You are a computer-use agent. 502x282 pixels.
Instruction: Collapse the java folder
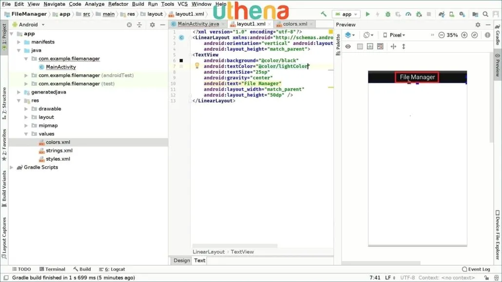(x=19, y=50)
